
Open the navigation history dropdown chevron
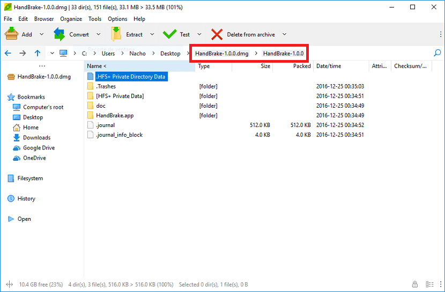pyautogui.click(x=52, y=53)
